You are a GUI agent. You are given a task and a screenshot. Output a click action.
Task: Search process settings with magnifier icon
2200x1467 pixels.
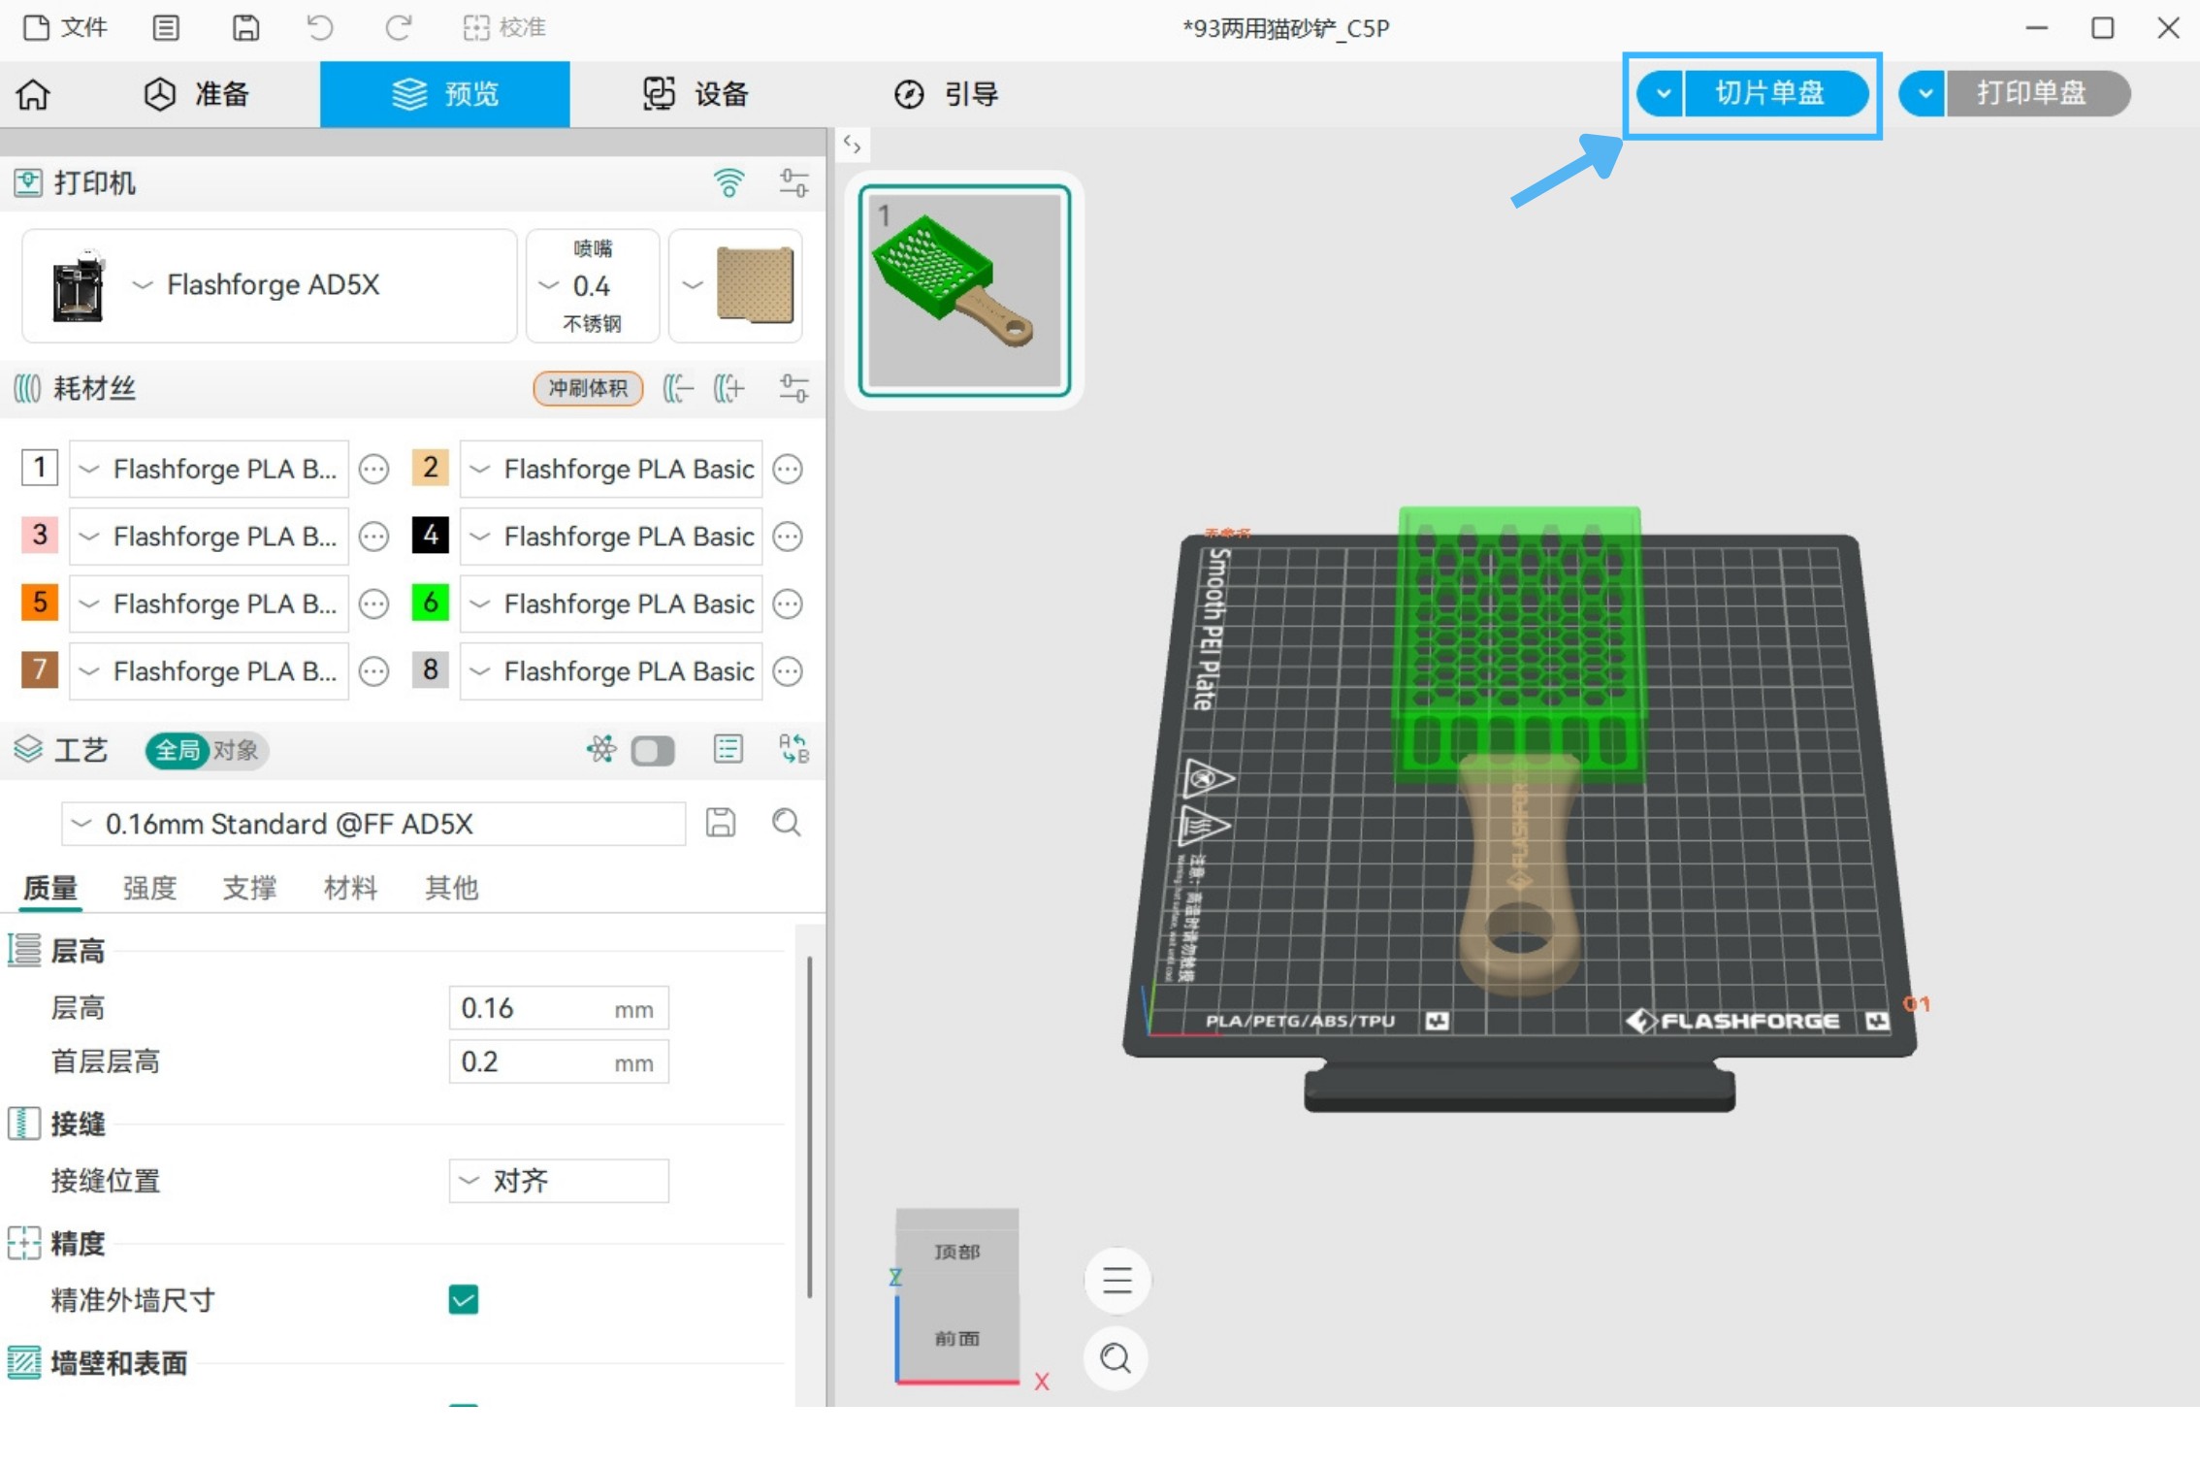click(x=786, y=823)
